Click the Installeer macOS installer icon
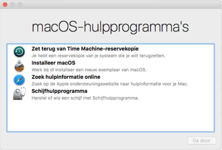Image resolution: width=222 pixels, height=150 pixels. [19, 66]
